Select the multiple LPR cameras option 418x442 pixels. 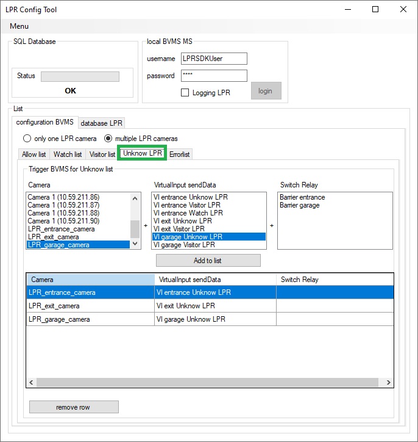coord(108,139)
